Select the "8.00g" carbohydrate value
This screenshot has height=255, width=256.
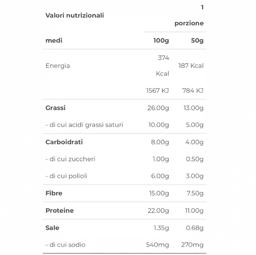160,142
